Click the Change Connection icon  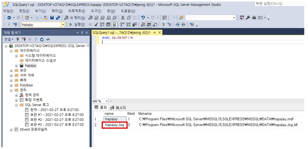click(15, 24)
